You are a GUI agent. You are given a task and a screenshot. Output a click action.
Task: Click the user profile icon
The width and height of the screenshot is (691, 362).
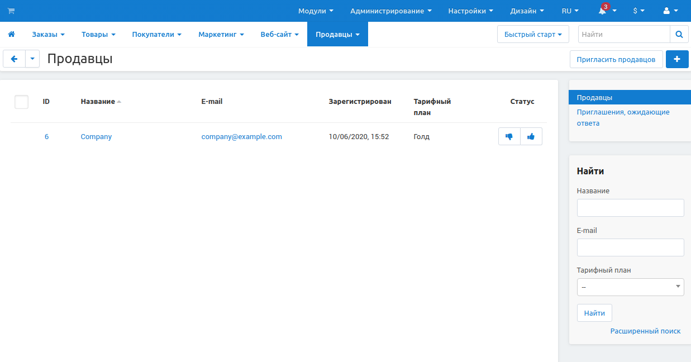[666, 11]
